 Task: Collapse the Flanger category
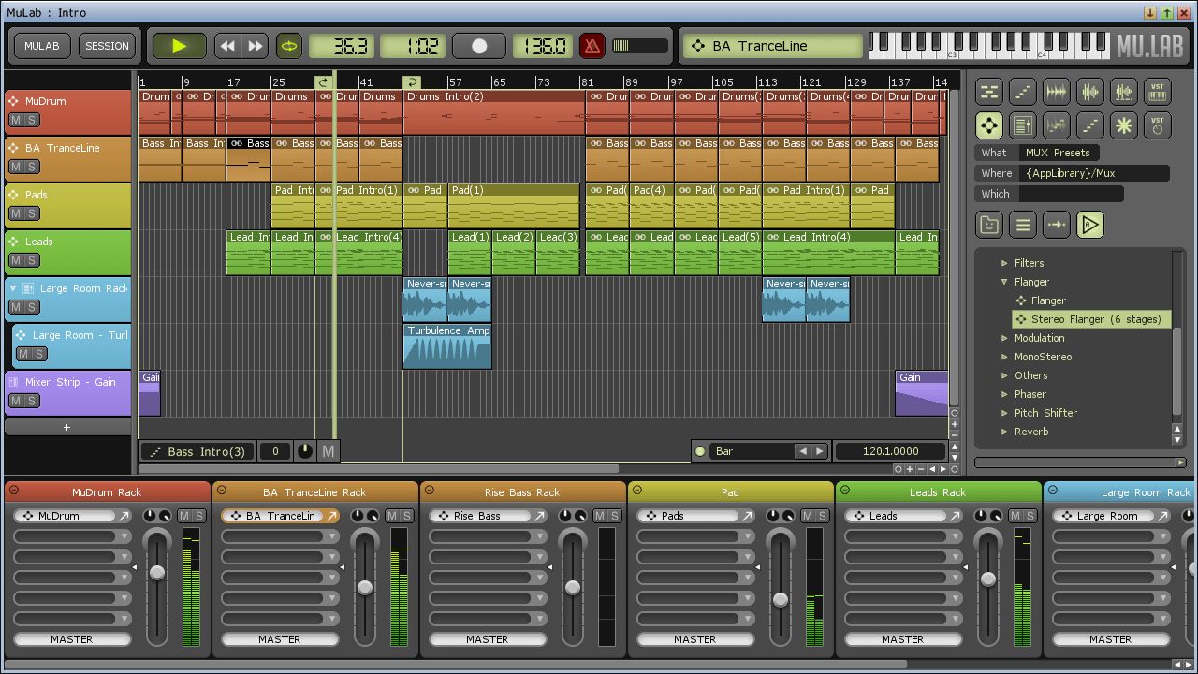click(1002, 281)
